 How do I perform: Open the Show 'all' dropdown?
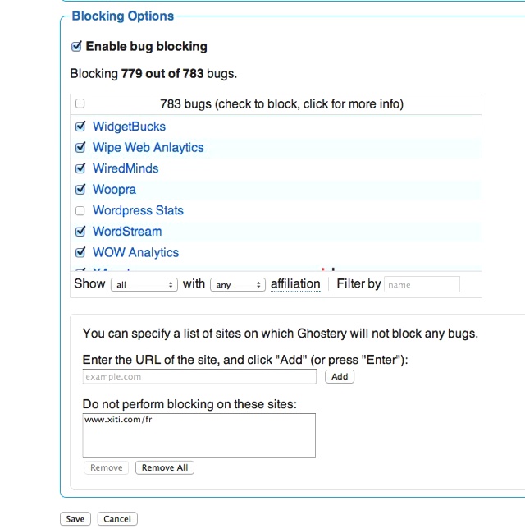[144, 284]
